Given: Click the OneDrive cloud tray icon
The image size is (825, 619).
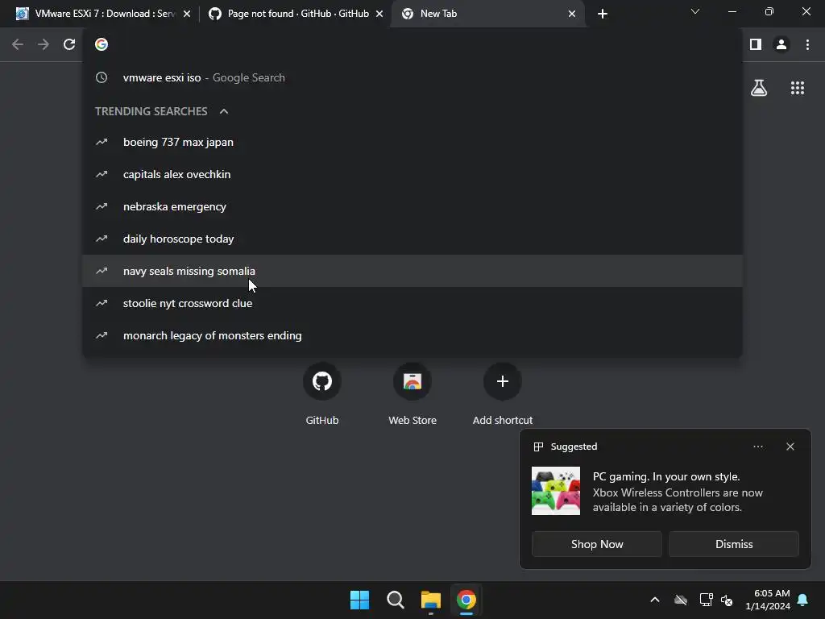Looking at the screenshot, I should (680, 600).
